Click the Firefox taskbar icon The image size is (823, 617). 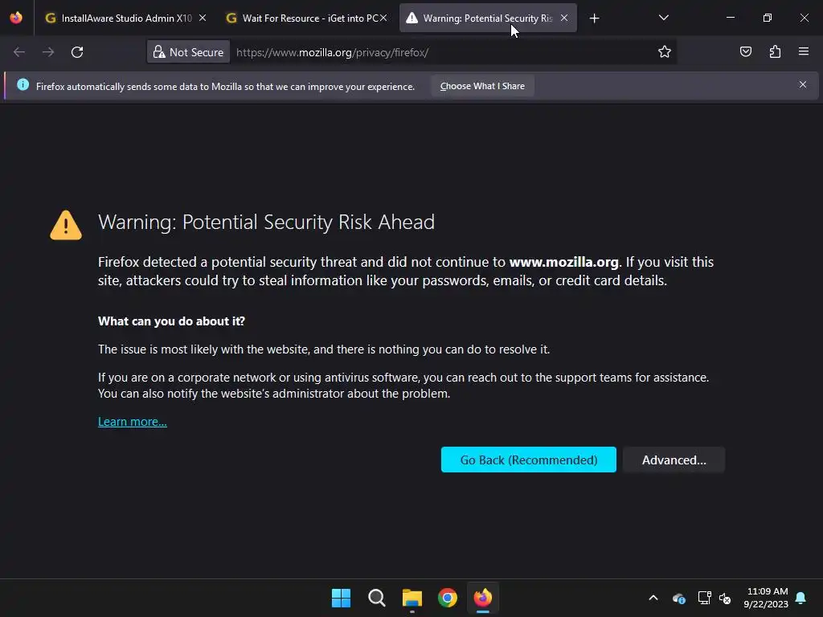click(x=483, y=598)
